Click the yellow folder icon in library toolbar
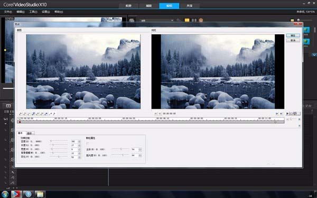The image size is (317, 198). tap(187, 20)
